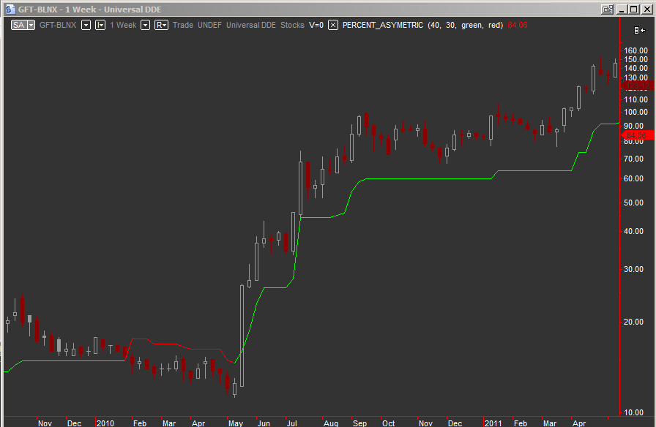Viewport: 656px width, 427px height.
Task: Click the R range selector icon
Action: [162, 25]
